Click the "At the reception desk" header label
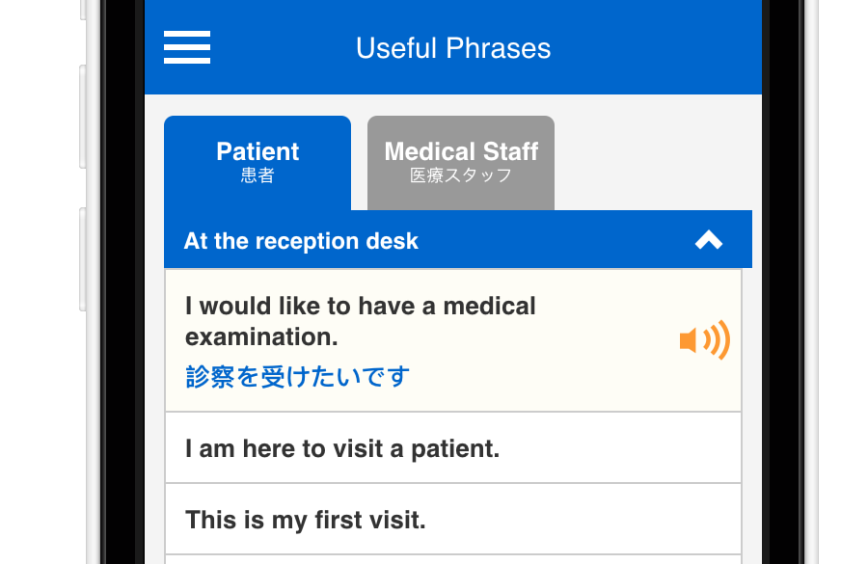The height and width of the screenshot is (564, 868). [301, 241]
